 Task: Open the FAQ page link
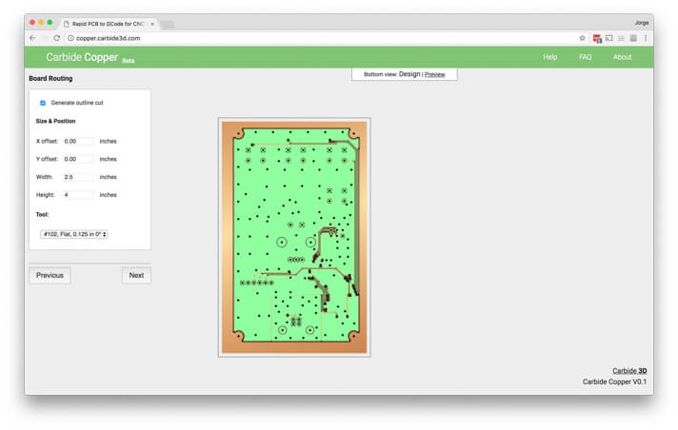[x=585, y=57]
